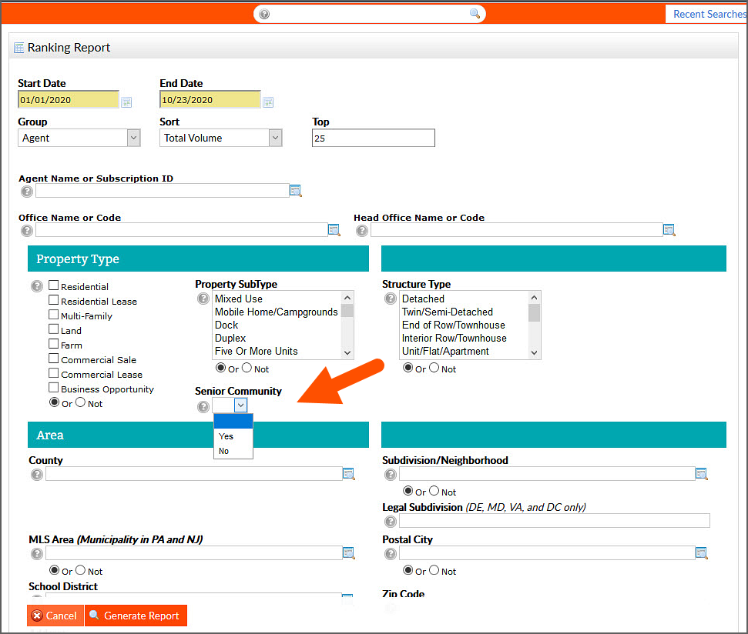The height and width of the screenshot is (634, 748).
Task: Select Not radio under Structure Type
Action: coord(434,368)
